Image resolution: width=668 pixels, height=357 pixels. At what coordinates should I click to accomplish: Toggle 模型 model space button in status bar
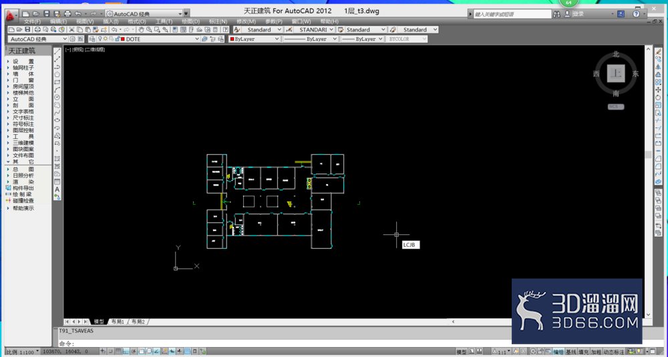point(462,352)
